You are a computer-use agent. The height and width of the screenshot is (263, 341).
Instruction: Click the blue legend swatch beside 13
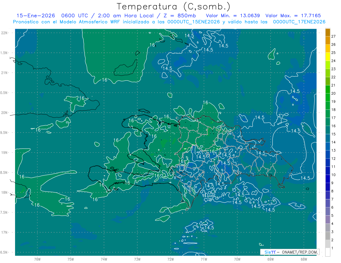pos(328,146)
